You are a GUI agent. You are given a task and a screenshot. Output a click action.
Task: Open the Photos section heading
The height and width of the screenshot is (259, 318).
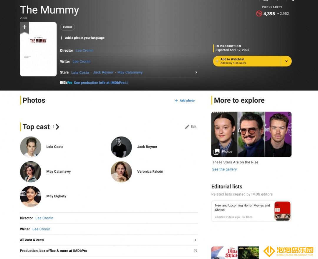(x=34, y=100)
